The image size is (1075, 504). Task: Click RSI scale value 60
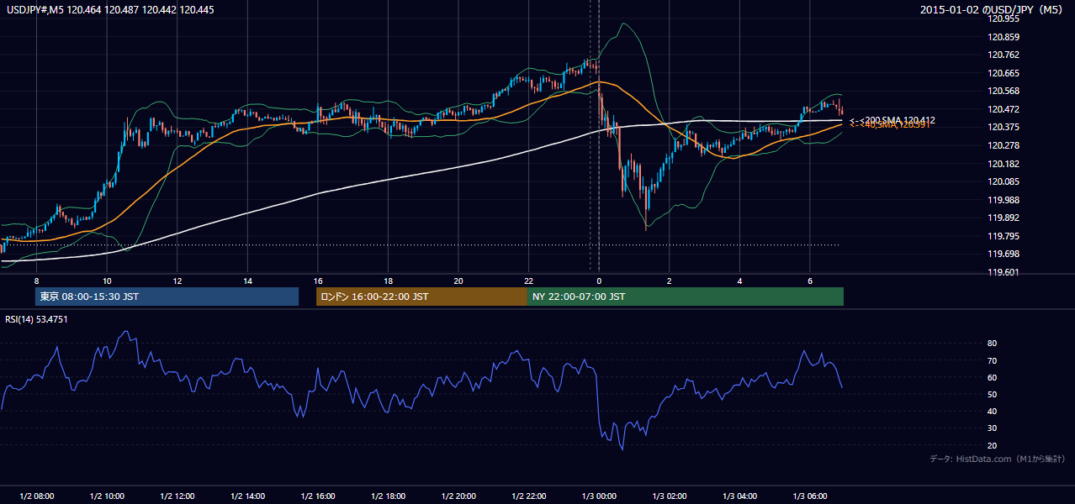[x=992, y=377]
